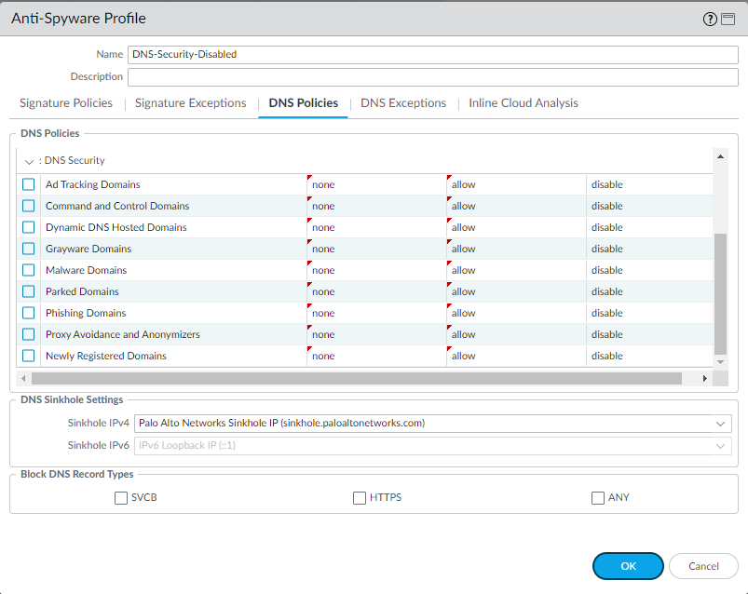Toggle the ANY record type checkbox
This screenshot has width=748, height=594.
pyautogui.click(x=598, y=498)
